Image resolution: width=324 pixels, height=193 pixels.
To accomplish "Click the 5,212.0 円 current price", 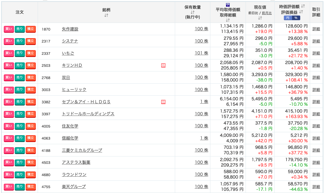I will tap(262, 135).
